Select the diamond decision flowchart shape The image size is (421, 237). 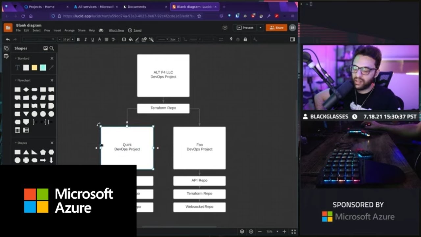pos(26,90)
